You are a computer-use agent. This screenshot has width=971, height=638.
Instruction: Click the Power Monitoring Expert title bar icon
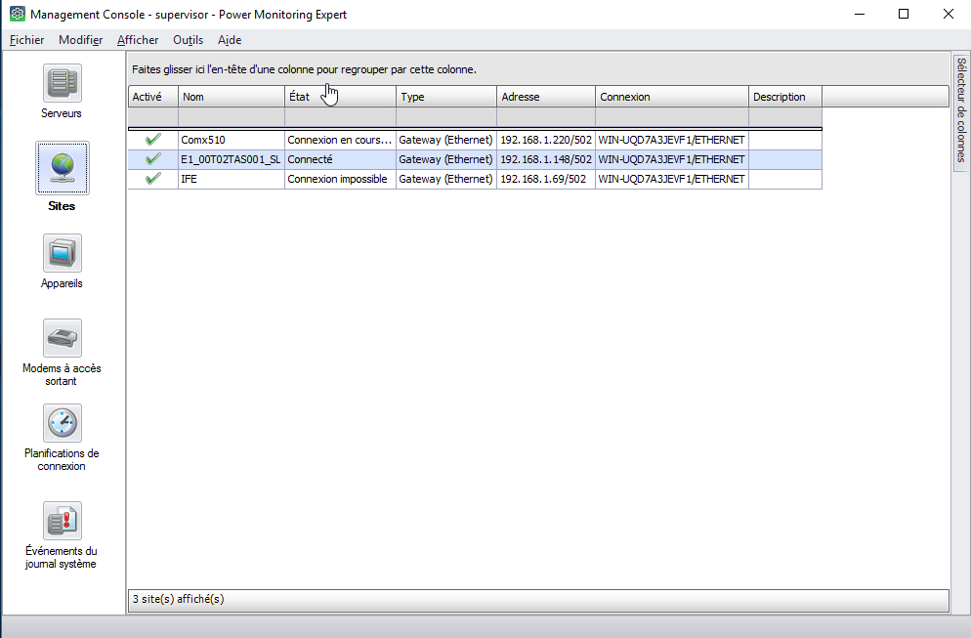(17, 15)
